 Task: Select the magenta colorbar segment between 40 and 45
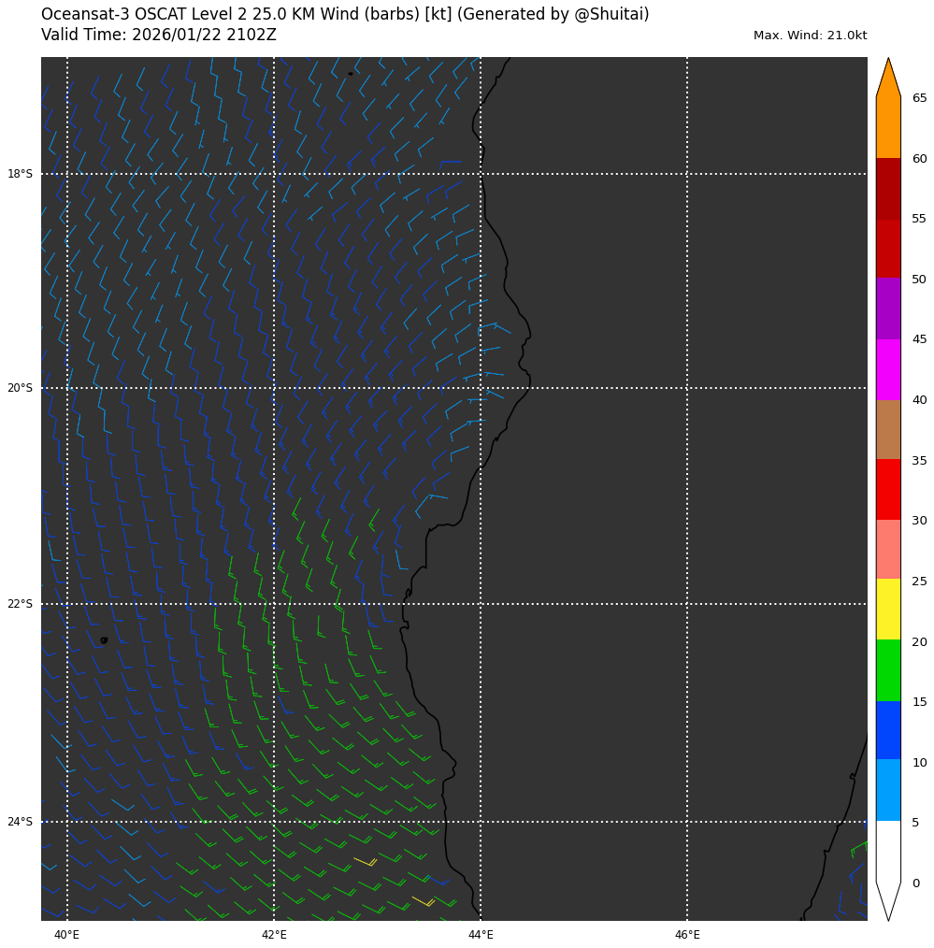(888, 369)
